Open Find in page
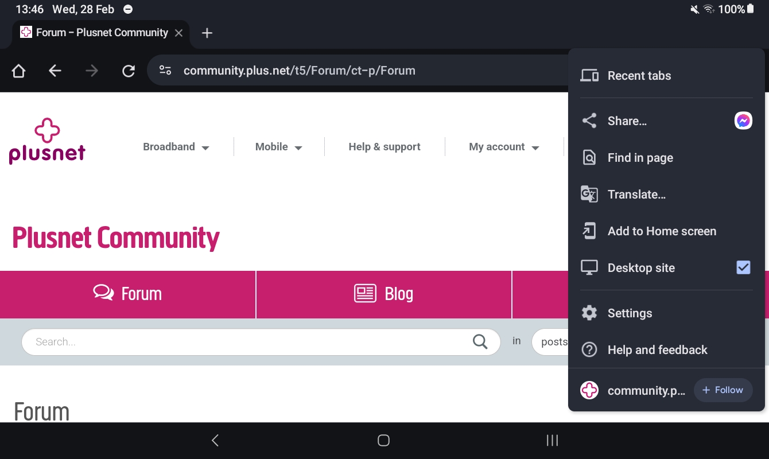 pyautogui.click(x=640, y=157)
